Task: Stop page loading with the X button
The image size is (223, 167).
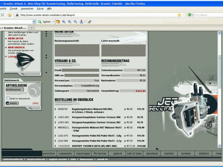Action: point(2,15)
